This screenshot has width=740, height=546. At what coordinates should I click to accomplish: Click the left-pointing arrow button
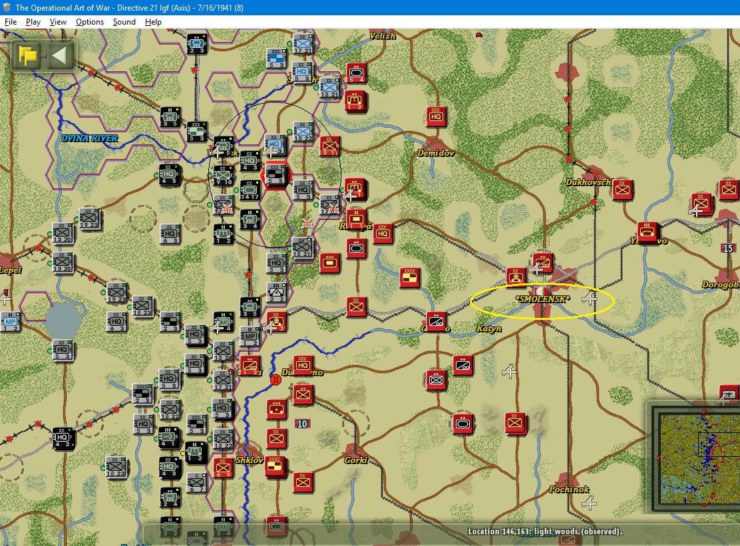point(60,56)
